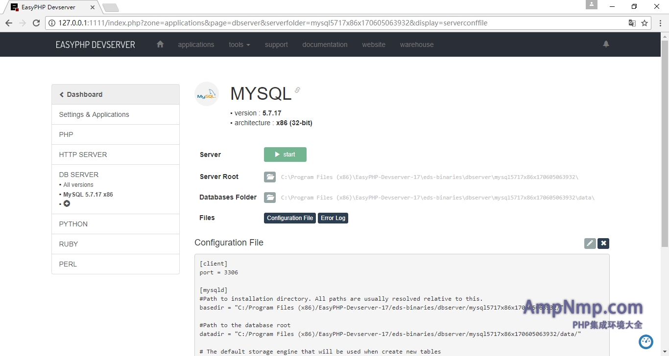Click the MySQL logo image

tap(207, 94)
